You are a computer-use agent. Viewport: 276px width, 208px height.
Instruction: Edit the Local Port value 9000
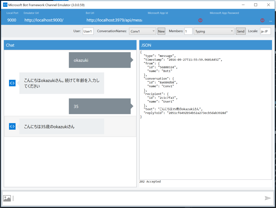tap(12, 20)
